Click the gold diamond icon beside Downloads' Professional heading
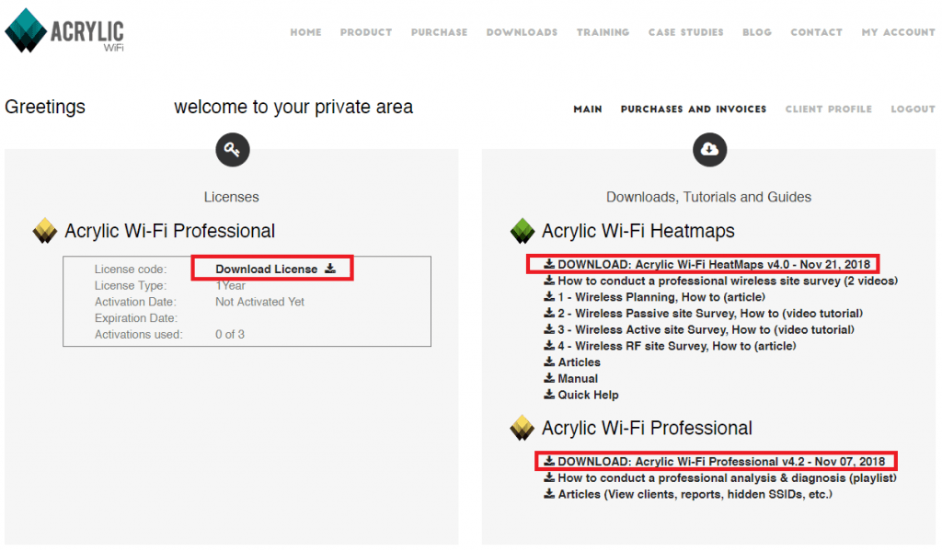 coord(523,428)
